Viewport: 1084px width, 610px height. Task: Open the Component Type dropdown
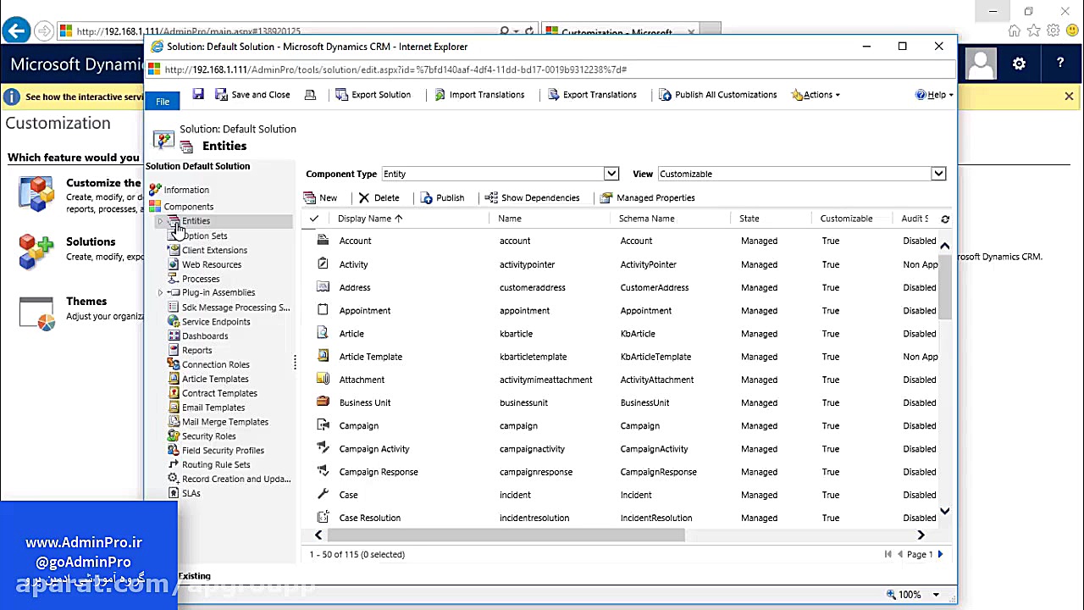[x=611, y=174]
